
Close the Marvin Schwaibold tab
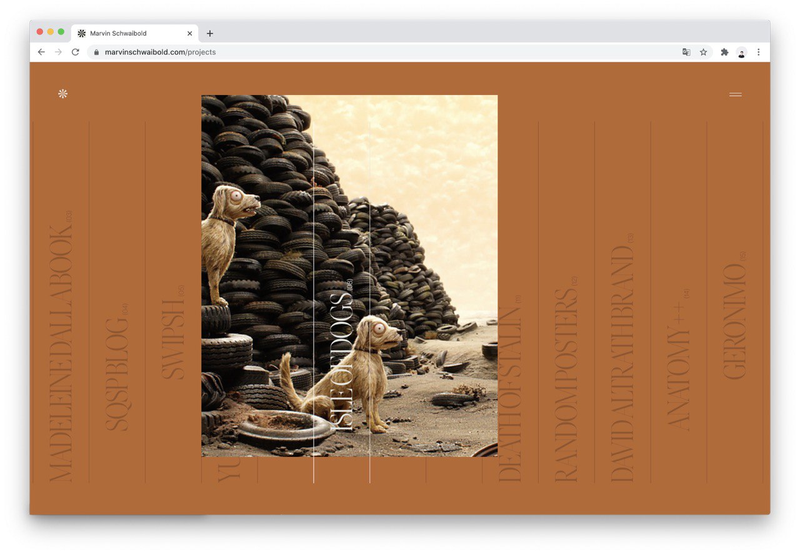[x=189, y=33]
